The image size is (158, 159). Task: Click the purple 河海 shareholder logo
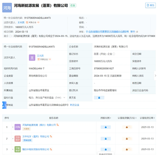(x=18, y=127)
